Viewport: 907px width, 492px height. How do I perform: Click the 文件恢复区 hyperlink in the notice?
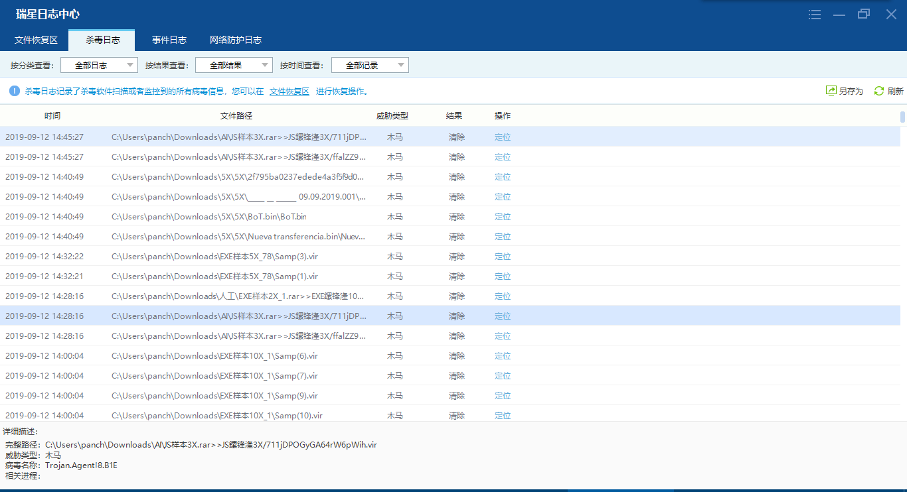(x=289, y=92)
